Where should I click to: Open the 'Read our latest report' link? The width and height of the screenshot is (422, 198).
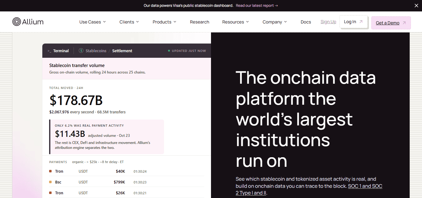(257, 6)
